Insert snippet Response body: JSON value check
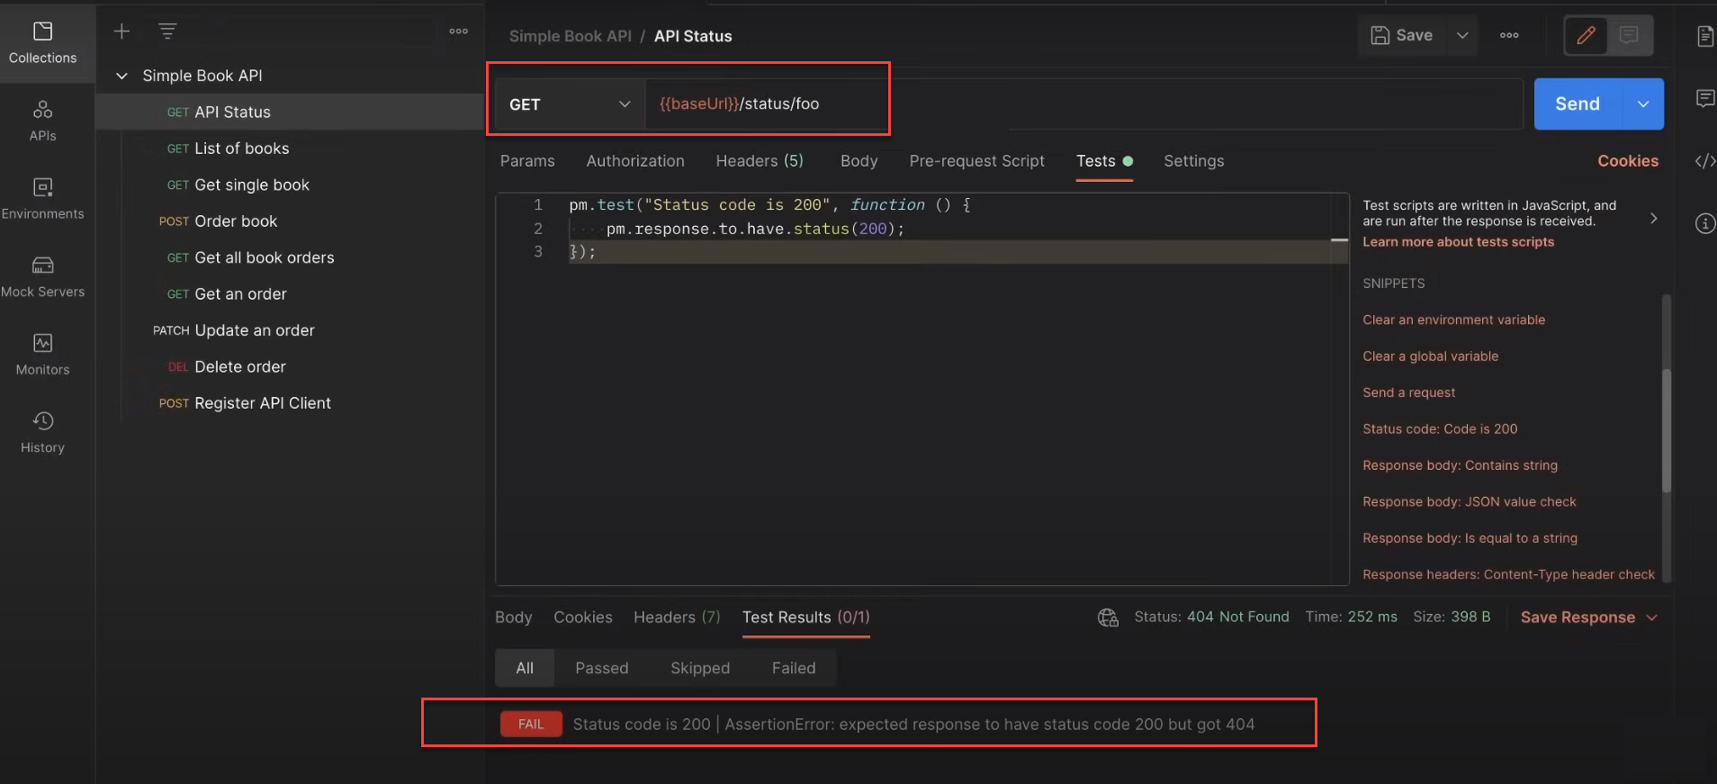Screen dimensions: 1717x784 pyautogui.click(x=1469, y=502)
